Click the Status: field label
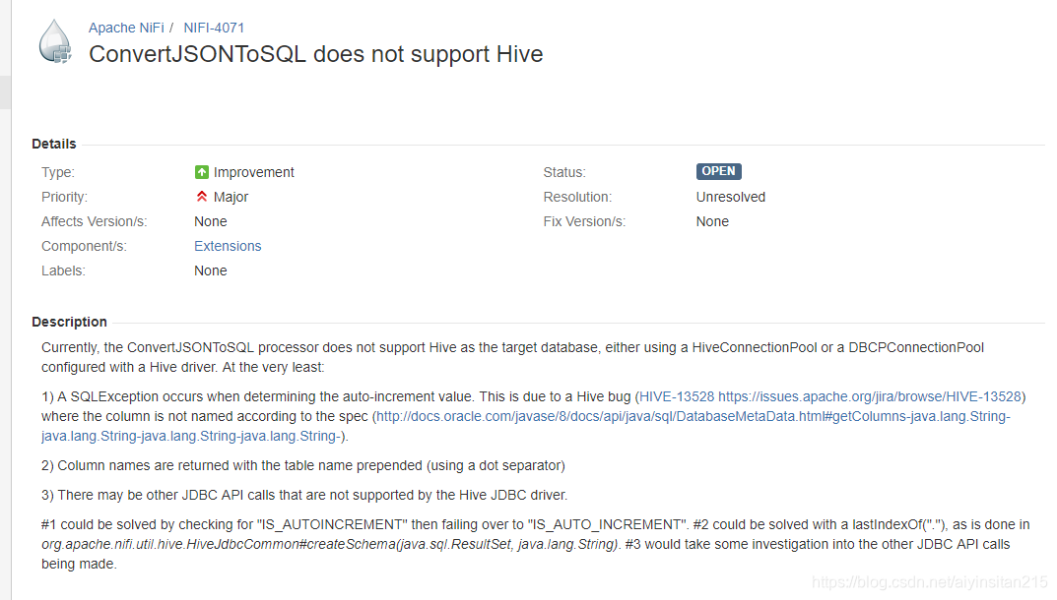This screenshot has width=1057, height=600. click(x=564, y=172)
